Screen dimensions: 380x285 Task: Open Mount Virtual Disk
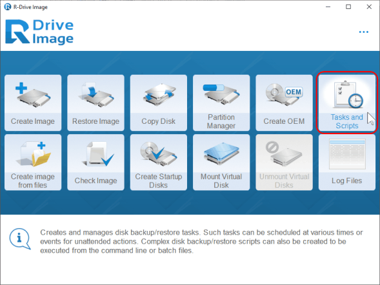tap(221, 162)
